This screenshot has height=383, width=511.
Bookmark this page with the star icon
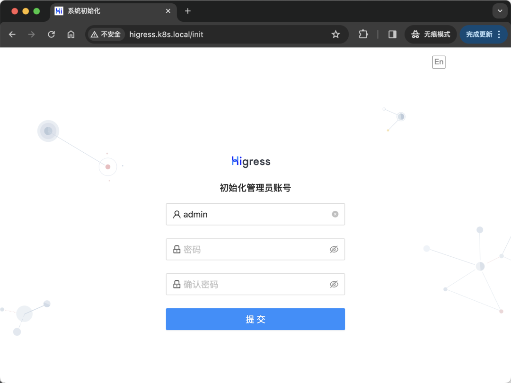tap(335, 35)
